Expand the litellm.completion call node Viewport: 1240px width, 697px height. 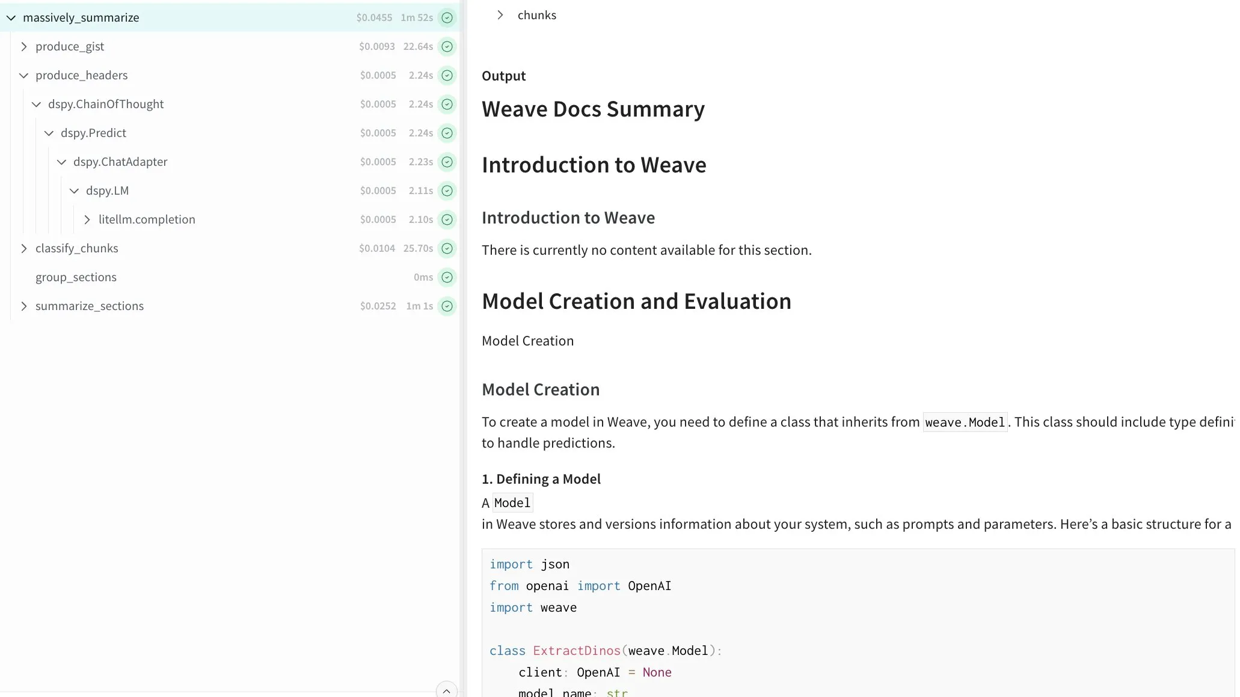tap(87, 219)
